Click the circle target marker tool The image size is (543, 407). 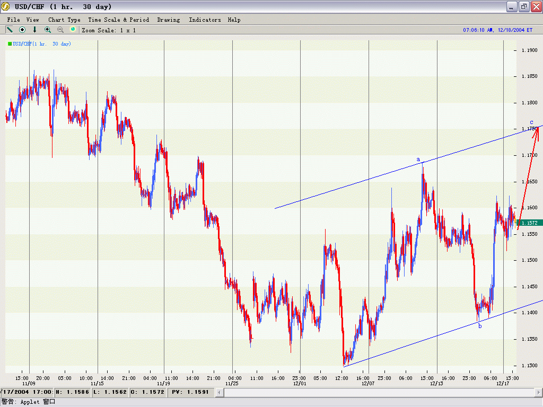pos(22,30)
